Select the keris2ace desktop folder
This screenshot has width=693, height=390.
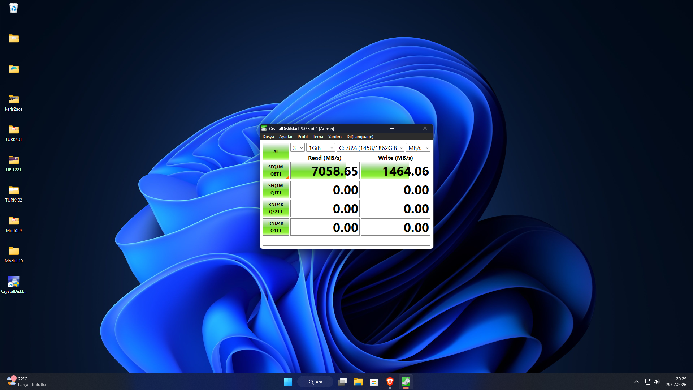(x=14, y=103)
